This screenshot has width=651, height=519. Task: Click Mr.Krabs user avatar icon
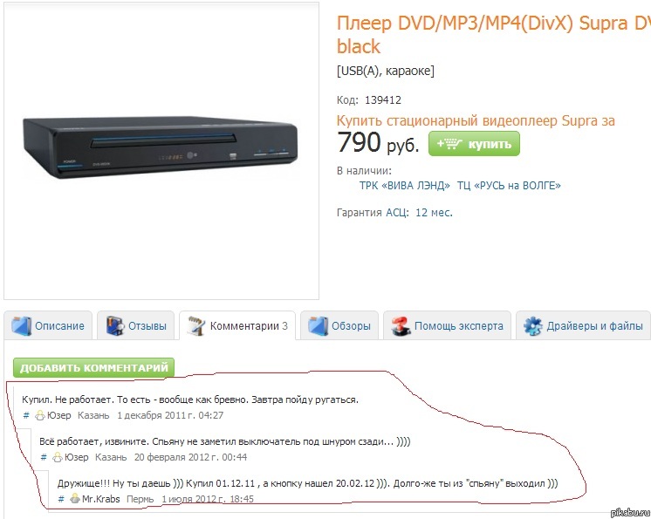(75, 498)
